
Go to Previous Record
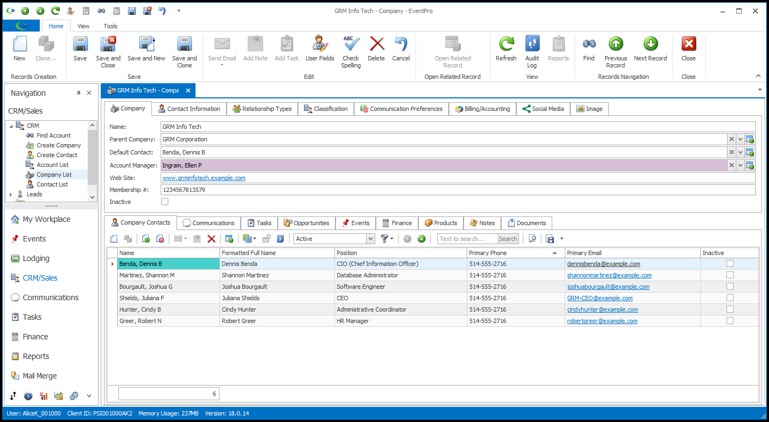coord(615,53)
